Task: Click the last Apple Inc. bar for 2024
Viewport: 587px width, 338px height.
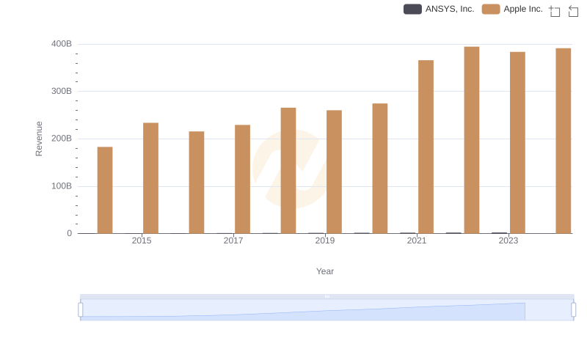Action: click(563, 141)
